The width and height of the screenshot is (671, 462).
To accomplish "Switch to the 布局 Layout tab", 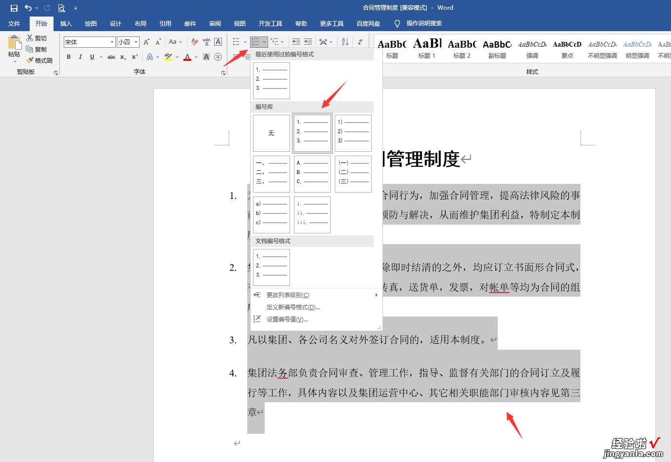I will click(140, 23).
